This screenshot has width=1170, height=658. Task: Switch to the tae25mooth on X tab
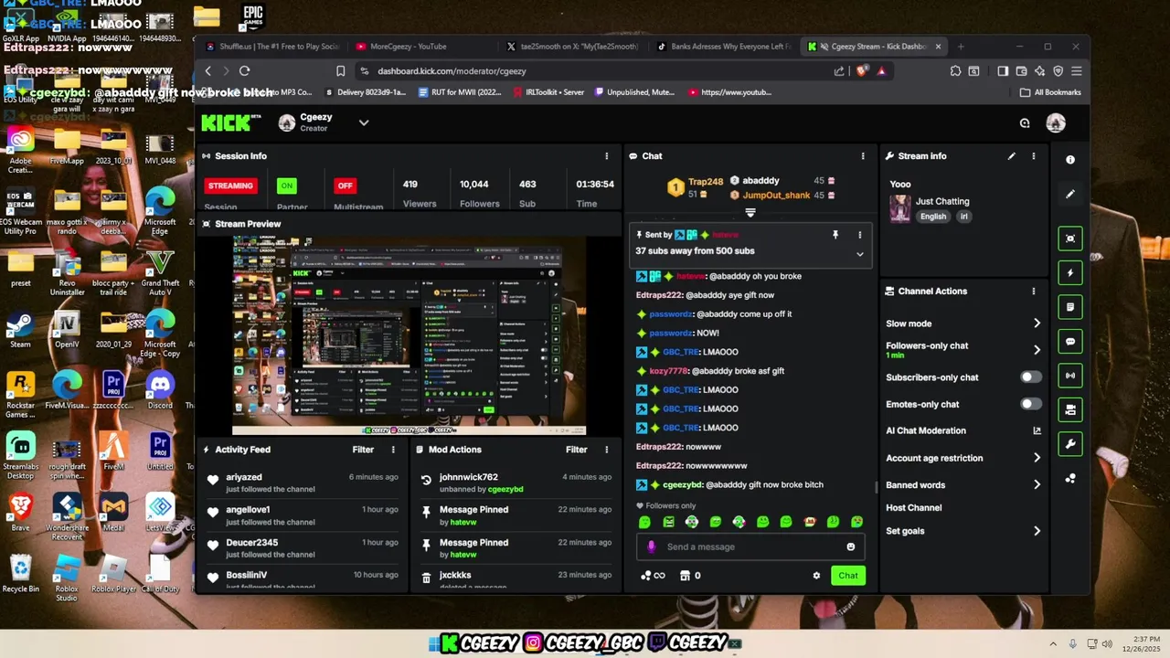tap(573, 47)
